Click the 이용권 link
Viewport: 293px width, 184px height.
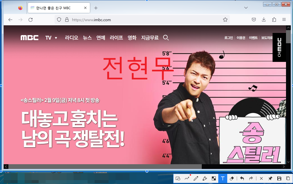tap(241, 38)
